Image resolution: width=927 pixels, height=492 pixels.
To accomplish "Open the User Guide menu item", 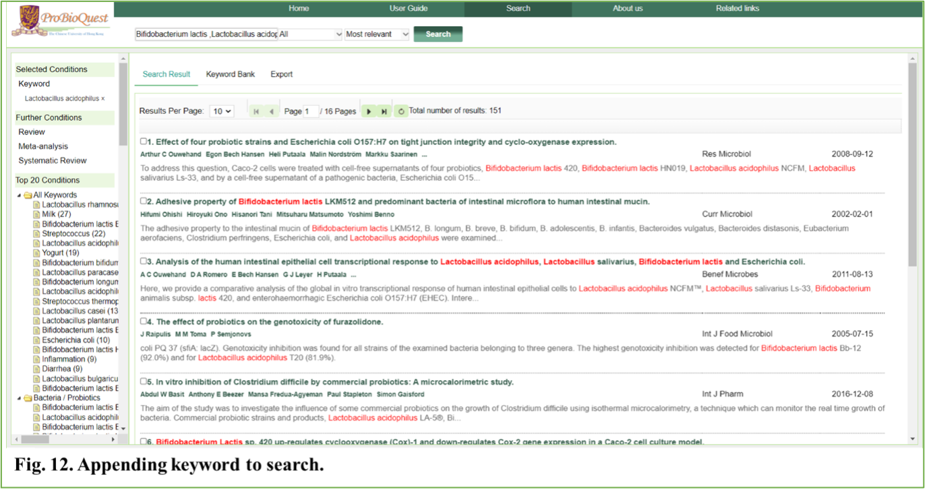I will [x=409, y=9].
